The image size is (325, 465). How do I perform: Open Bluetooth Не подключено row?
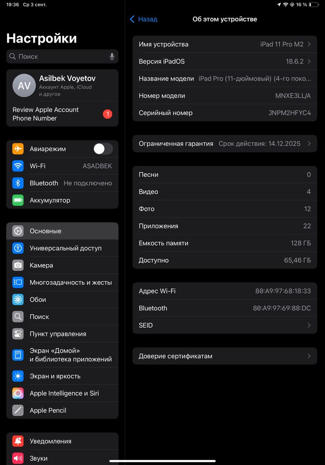coord(62,183)
